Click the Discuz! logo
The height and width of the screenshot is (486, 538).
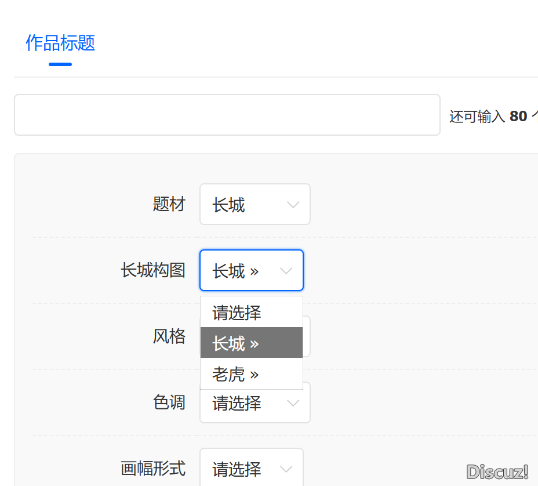[x=497, y=472]
